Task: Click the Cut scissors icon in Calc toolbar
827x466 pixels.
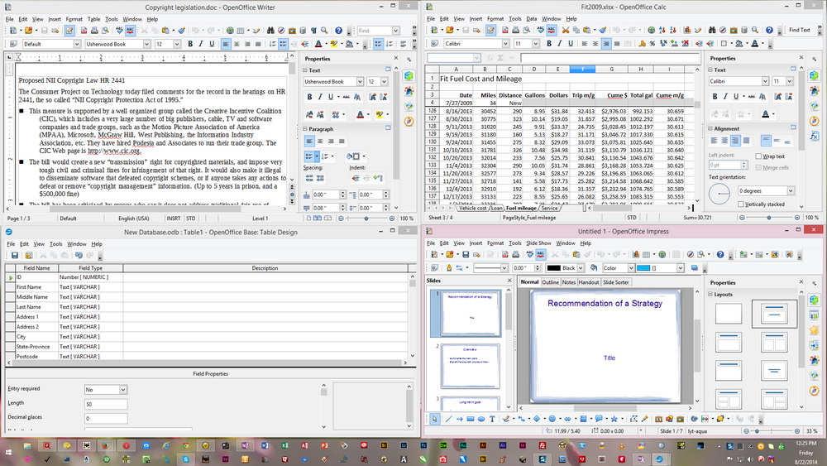Action: 565,30
